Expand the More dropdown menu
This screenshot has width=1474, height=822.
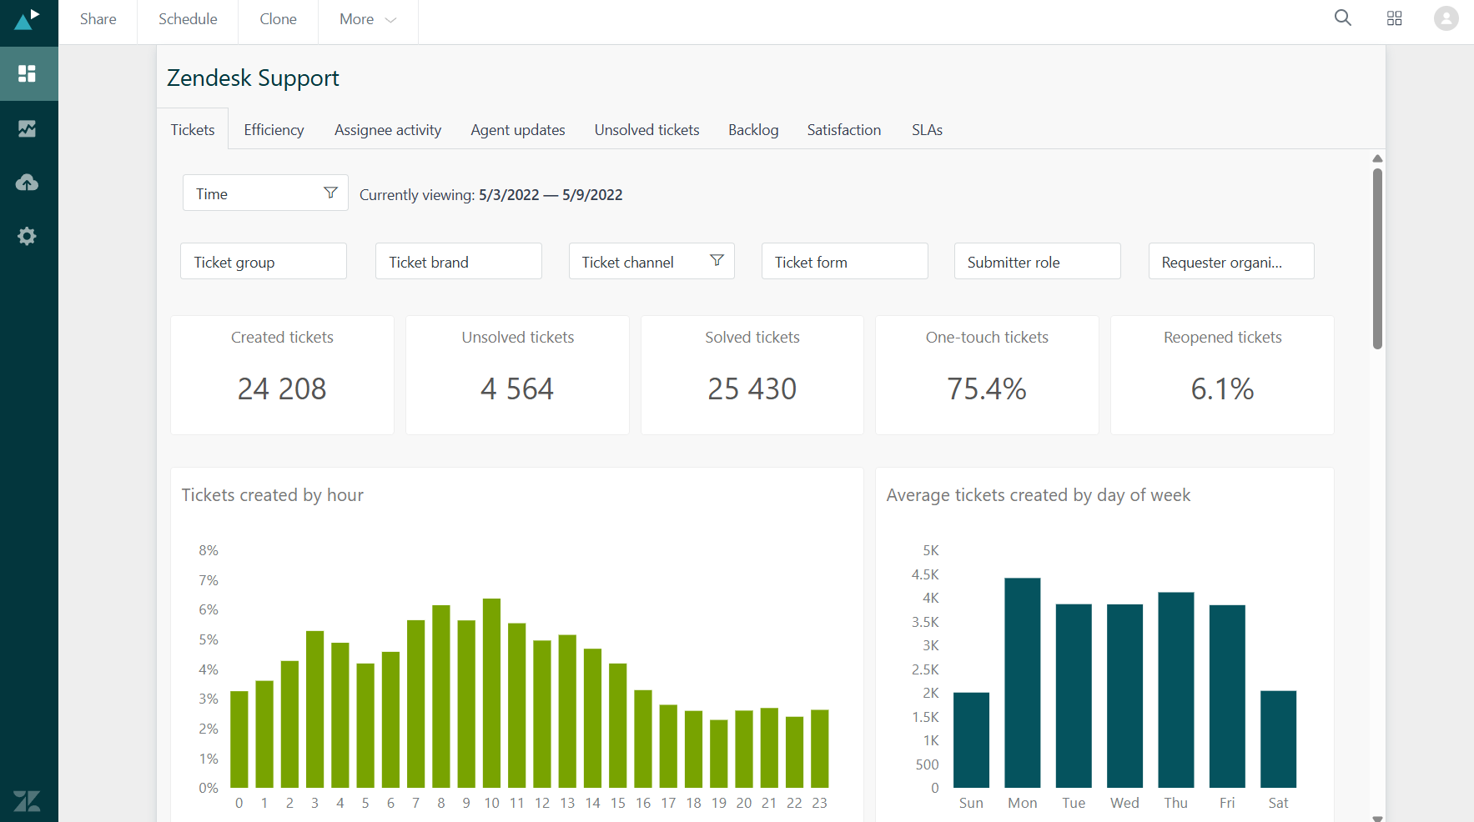(x=368, y=19)
